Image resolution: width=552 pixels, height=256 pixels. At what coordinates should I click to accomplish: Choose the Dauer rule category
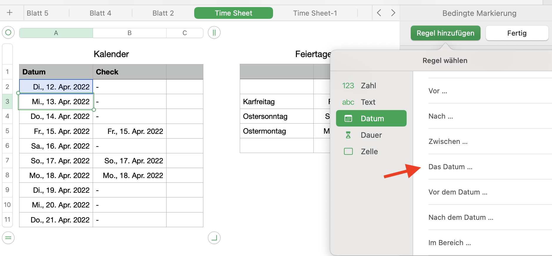click(371, 135)
